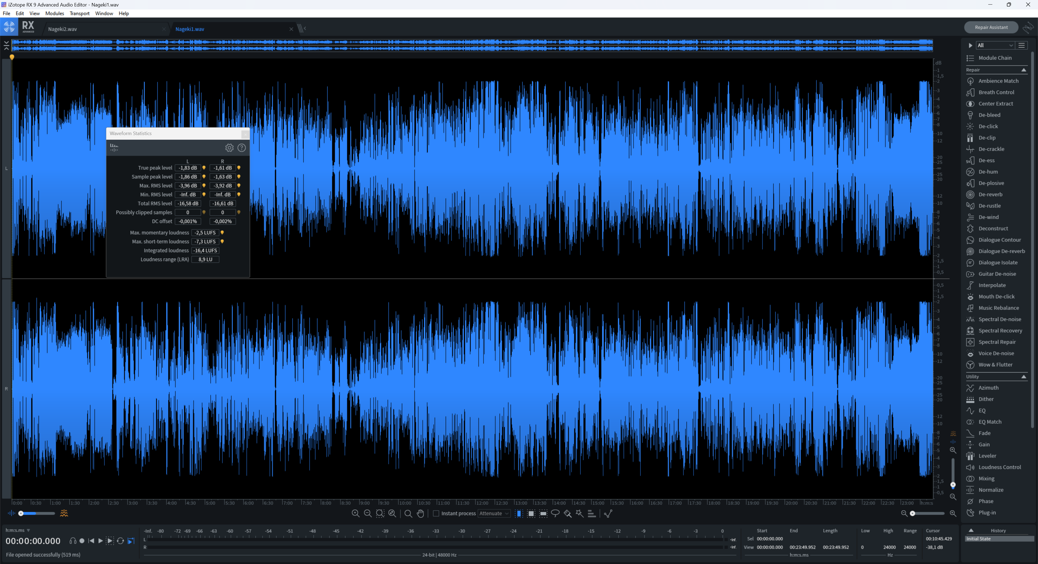Screen dimensions: 1038x564
Task: Open the h:m:s.ms time format dropdown
Action: click(x=18, y=530)
